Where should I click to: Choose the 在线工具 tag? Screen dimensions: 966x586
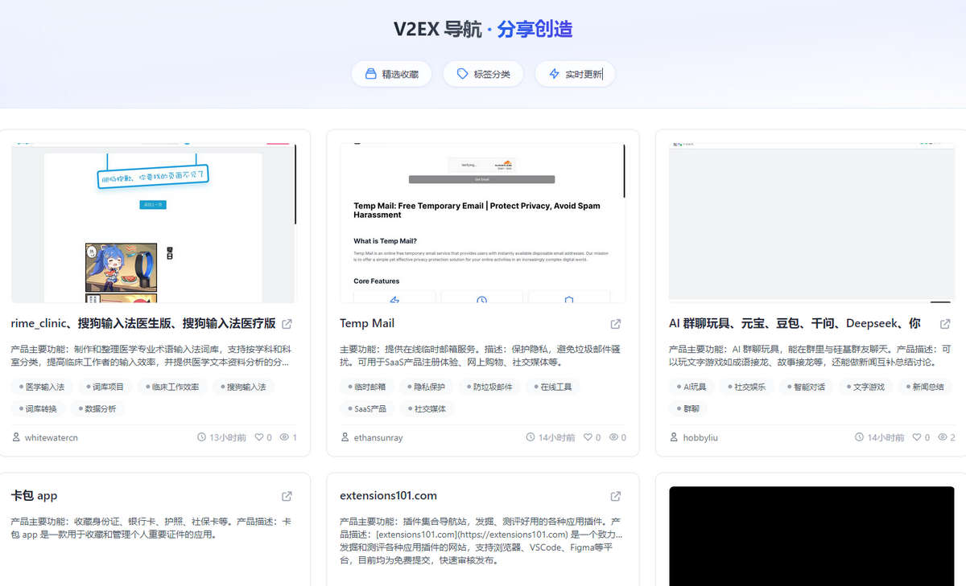553,387
